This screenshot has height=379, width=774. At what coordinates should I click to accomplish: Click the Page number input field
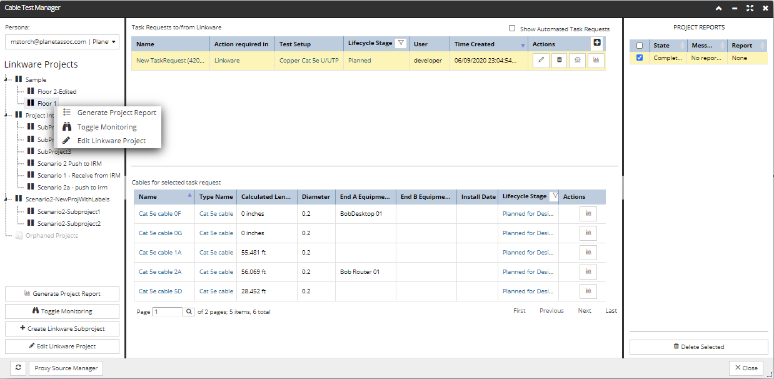[x=168, y=311]
